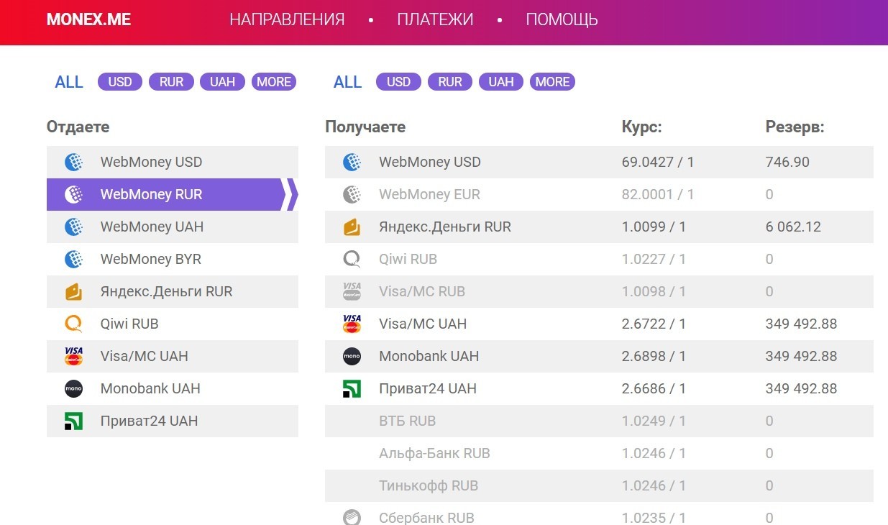888x525 pixels.
Task: Choose WebMoney EUR in Получаете list
Action: [599, 194]
